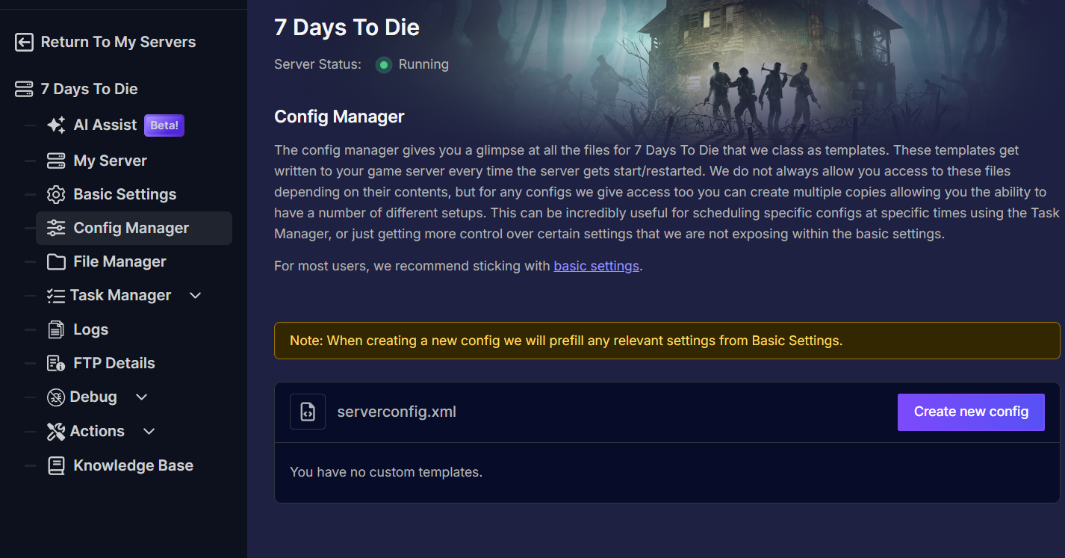1065x558 pixels.
Task: Click the Actions wrench icon
Action: pyautogui.click(x=56, y=431)
